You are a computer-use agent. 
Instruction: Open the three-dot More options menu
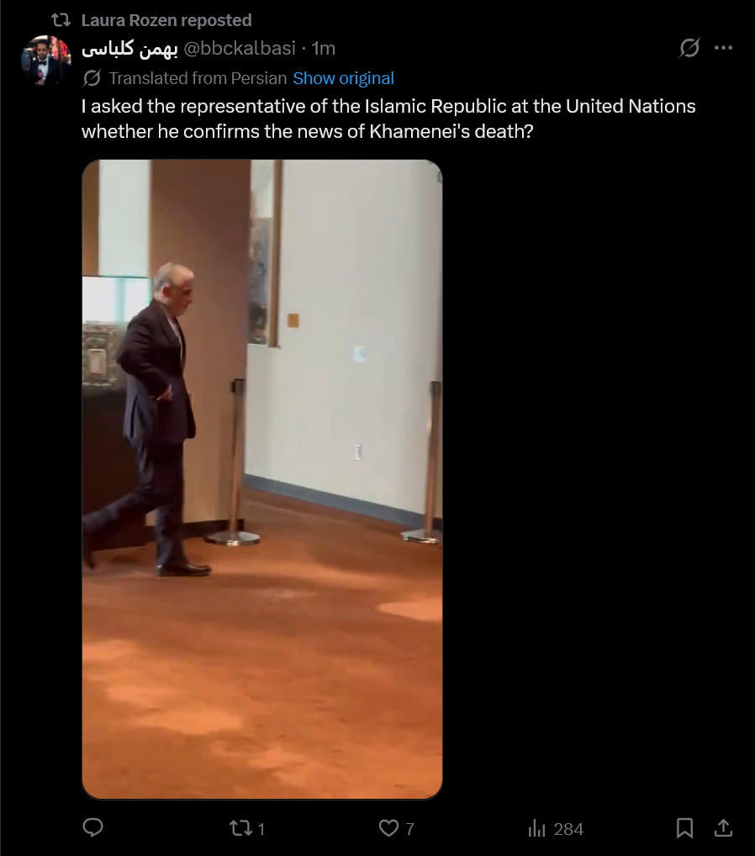point(723,48)
